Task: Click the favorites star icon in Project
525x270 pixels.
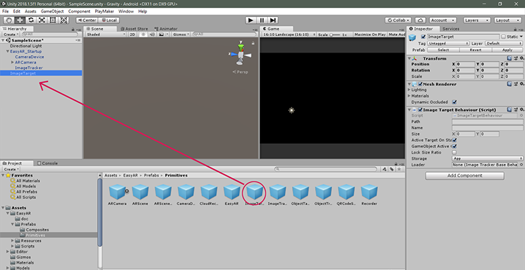Action: 399,169
